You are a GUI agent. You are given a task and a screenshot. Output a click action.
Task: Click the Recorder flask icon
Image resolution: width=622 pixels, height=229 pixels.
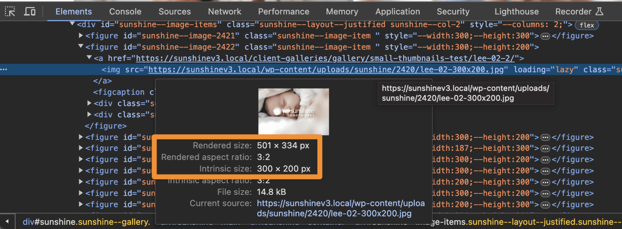[599, 12]
